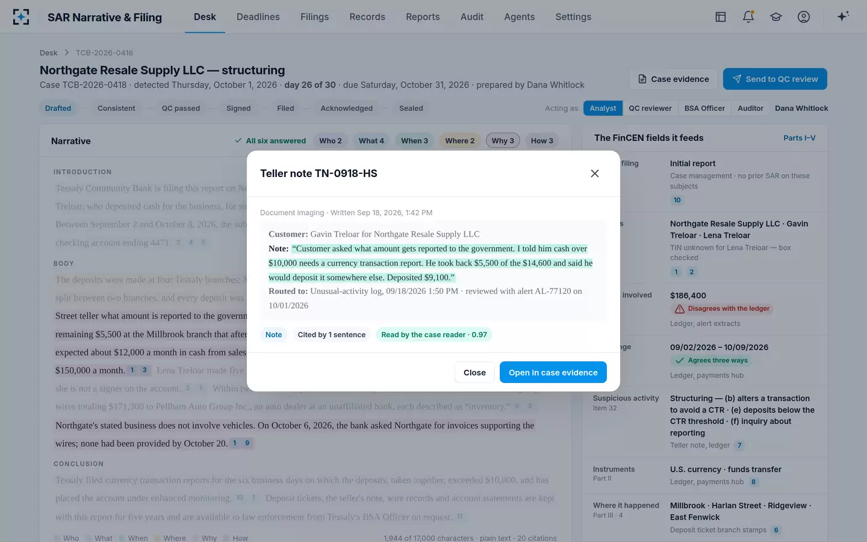Click Open in case evidence button
The image size is (867, 542).
(553, 373)
